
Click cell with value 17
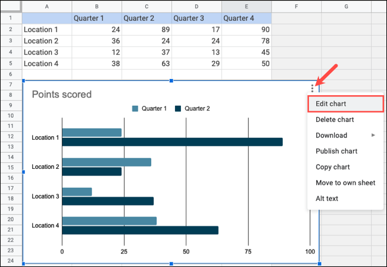[x=196, y=30]
